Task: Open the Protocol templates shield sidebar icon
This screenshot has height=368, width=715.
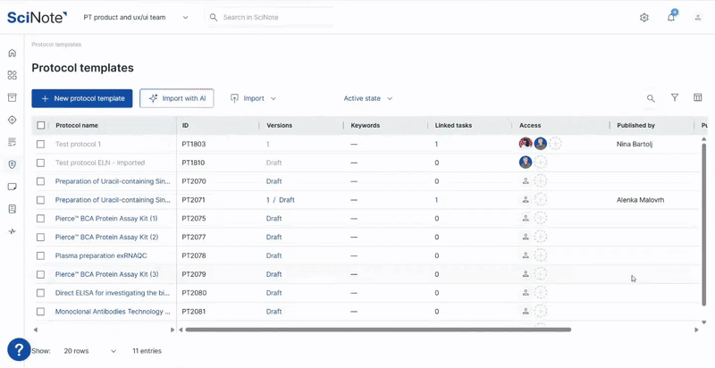Action: tap(12, 164)
